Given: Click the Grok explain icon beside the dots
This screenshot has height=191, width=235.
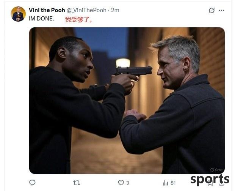Looking at the screenshot, I should tap(212, 10).
